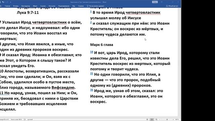The image size is (215, 121).
Task: Click the italic word 'Иисус,' in verse 7
Action: (x=25, y=28)
